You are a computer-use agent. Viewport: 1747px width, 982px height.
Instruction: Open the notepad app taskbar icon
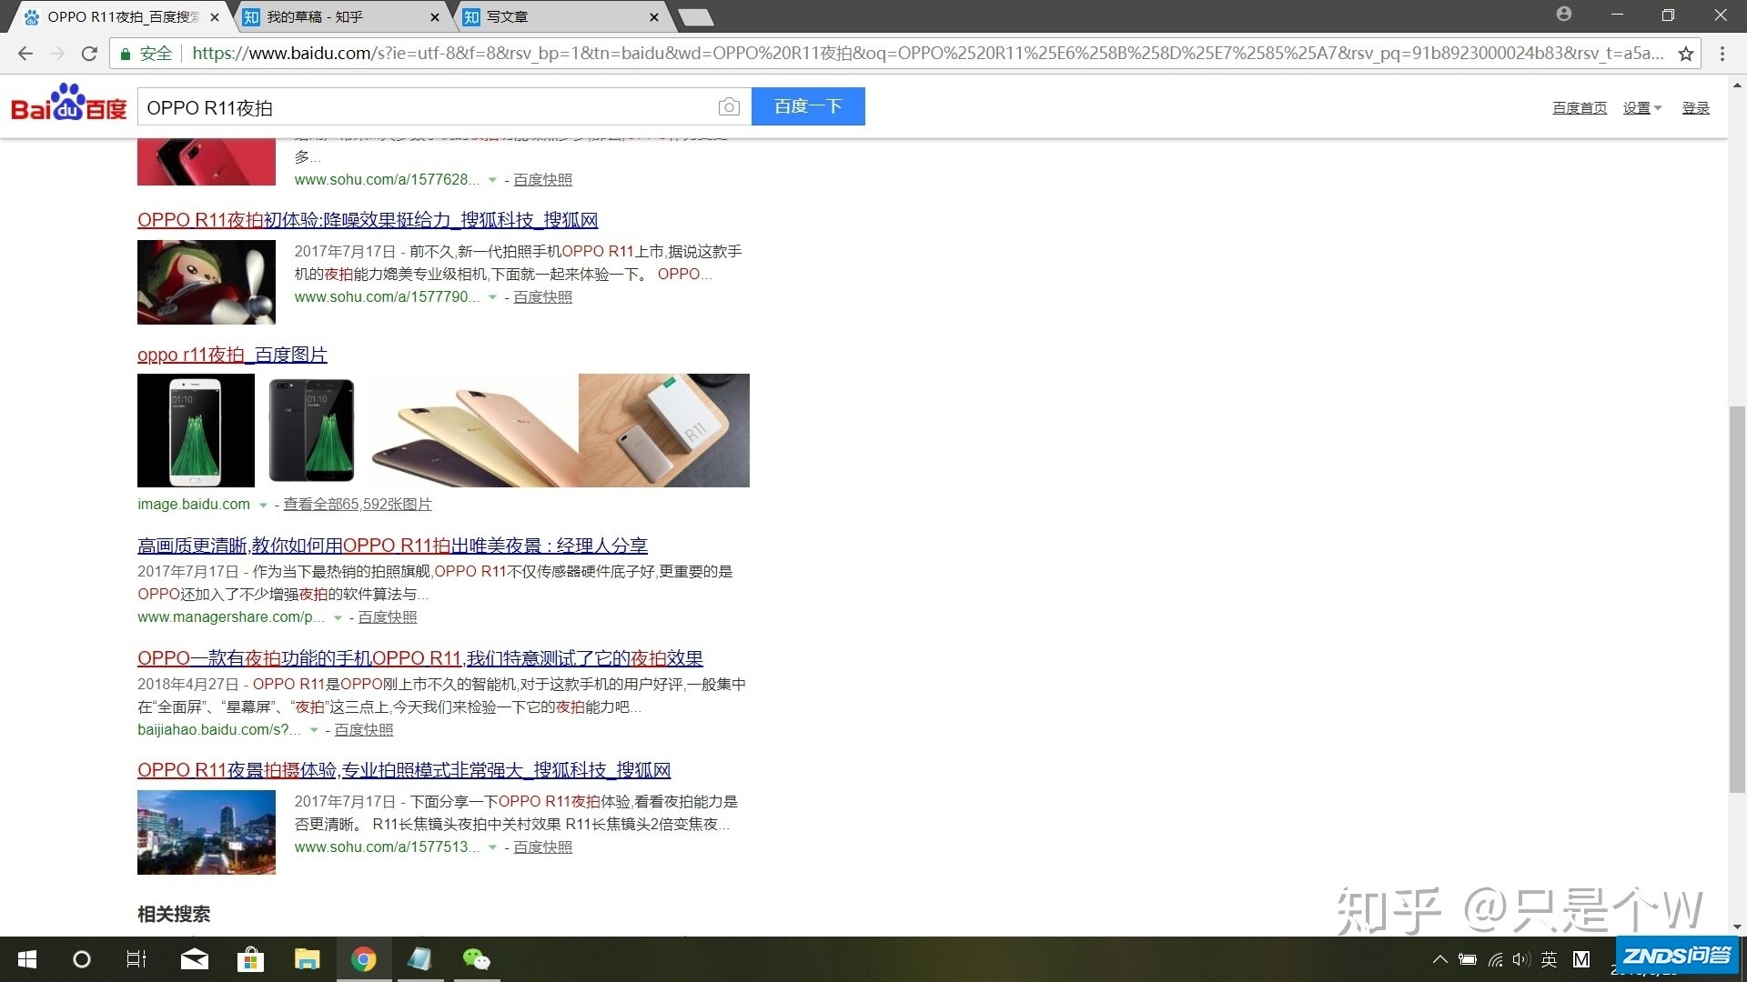419,959
